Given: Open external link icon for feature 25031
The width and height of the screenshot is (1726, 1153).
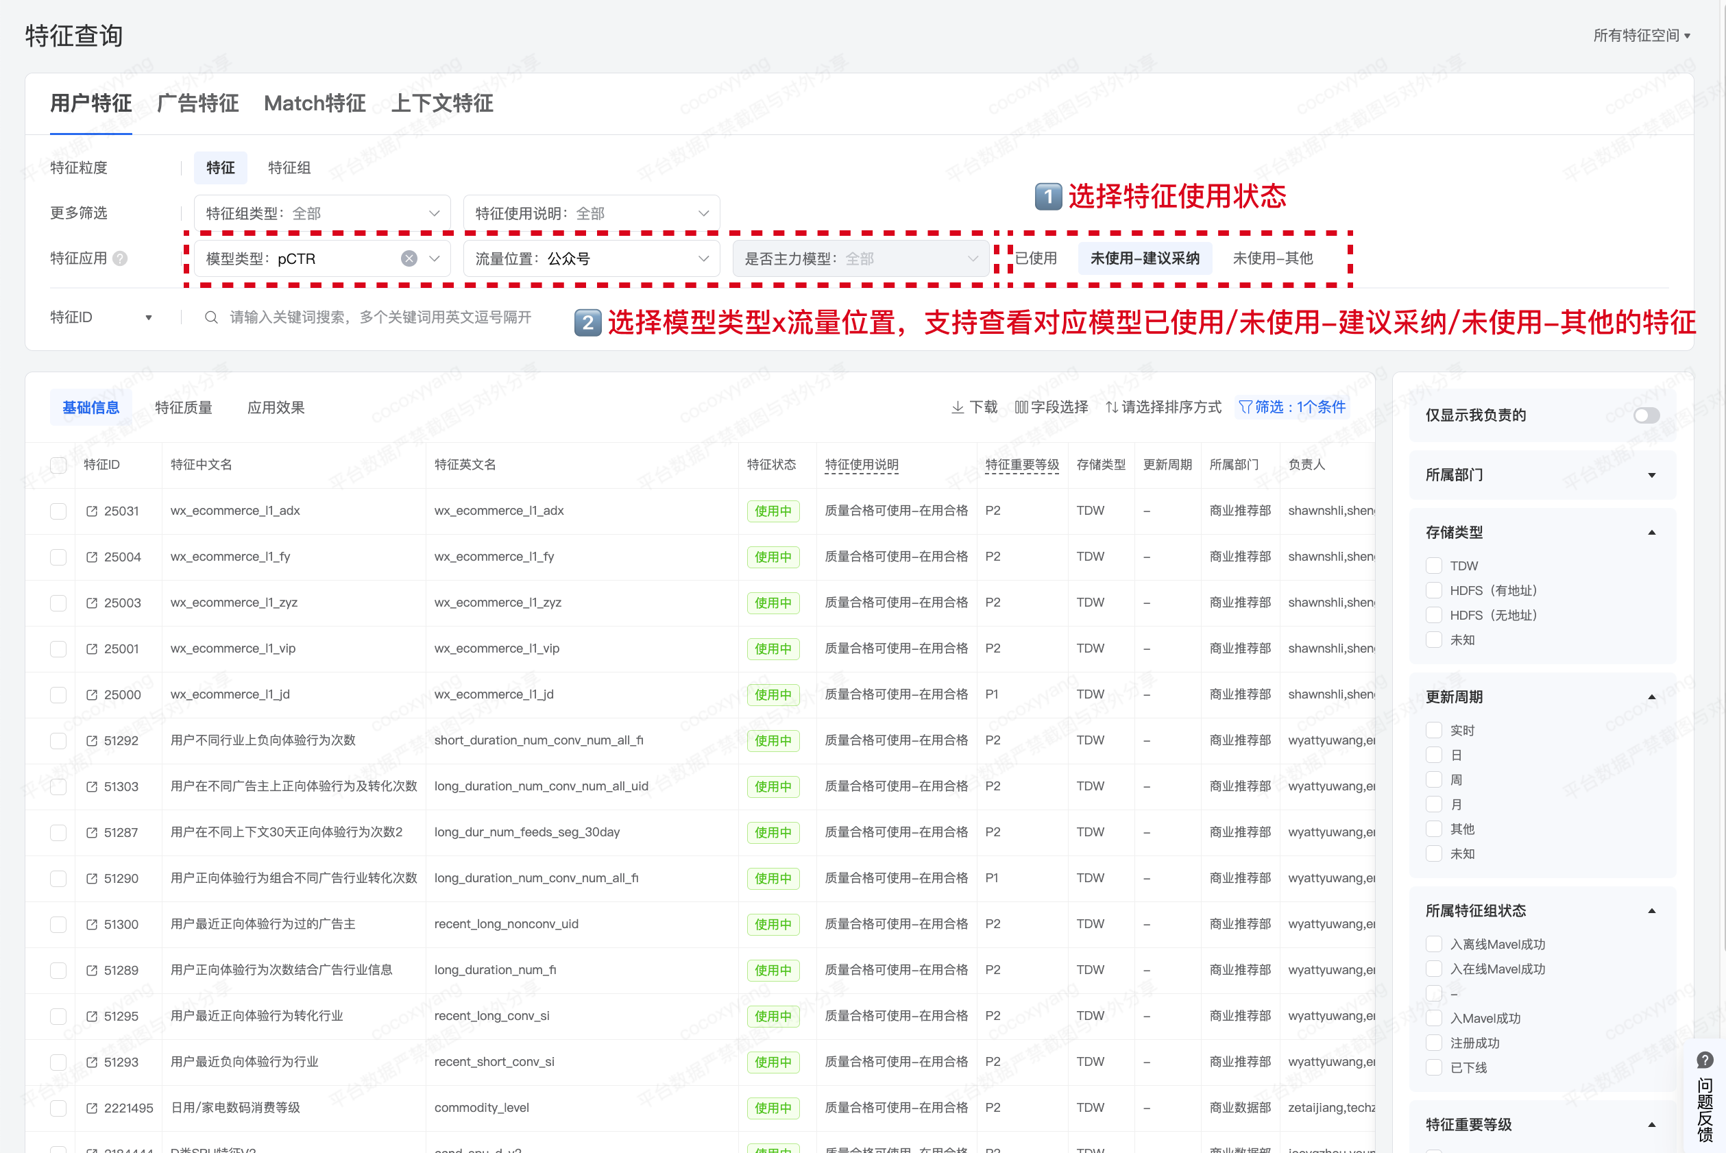Looking at the screenshot, I should coord(92,511).
